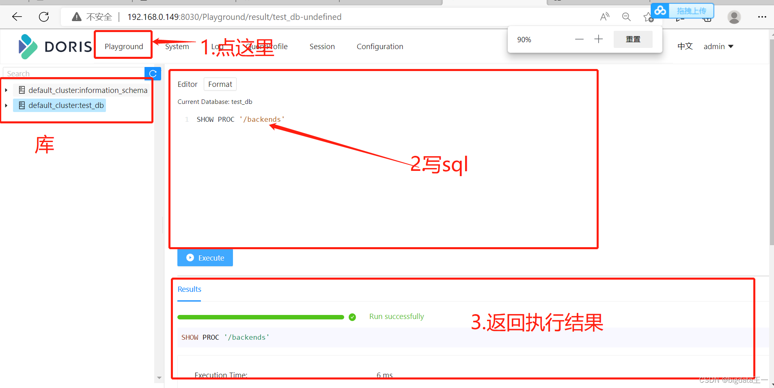
Task: Open the admin user dropdown
Action: pyautogui.click(x=718, y=46)
